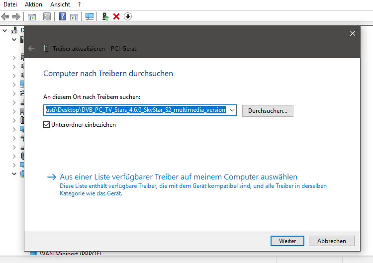This screenshot has width=373, height=263.
Task: Click the black down arrow disable device icon
Action: [128, 16]
